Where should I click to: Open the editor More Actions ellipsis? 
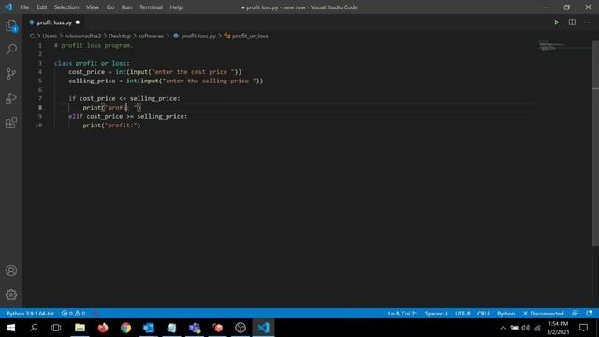tap(587, 22)
